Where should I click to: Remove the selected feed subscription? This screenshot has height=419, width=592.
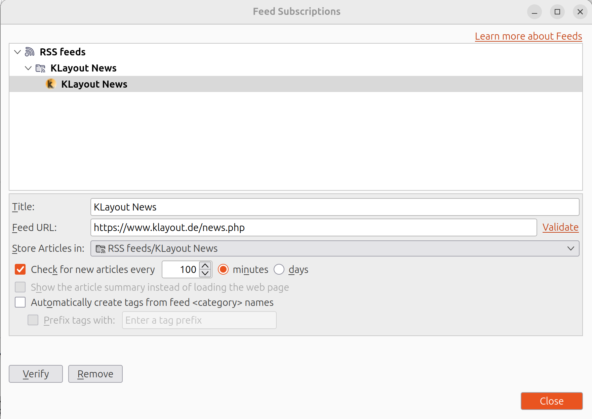click(x=95, y=374)
